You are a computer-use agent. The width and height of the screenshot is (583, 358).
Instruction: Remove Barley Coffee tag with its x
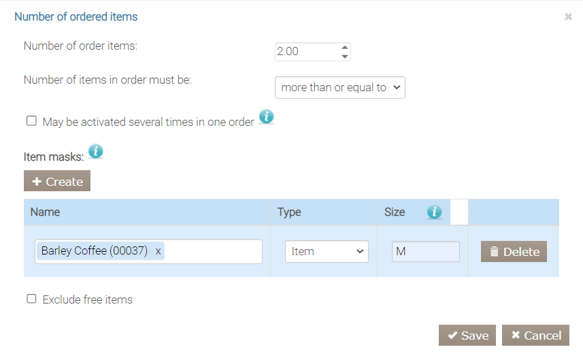pos(159,251)
